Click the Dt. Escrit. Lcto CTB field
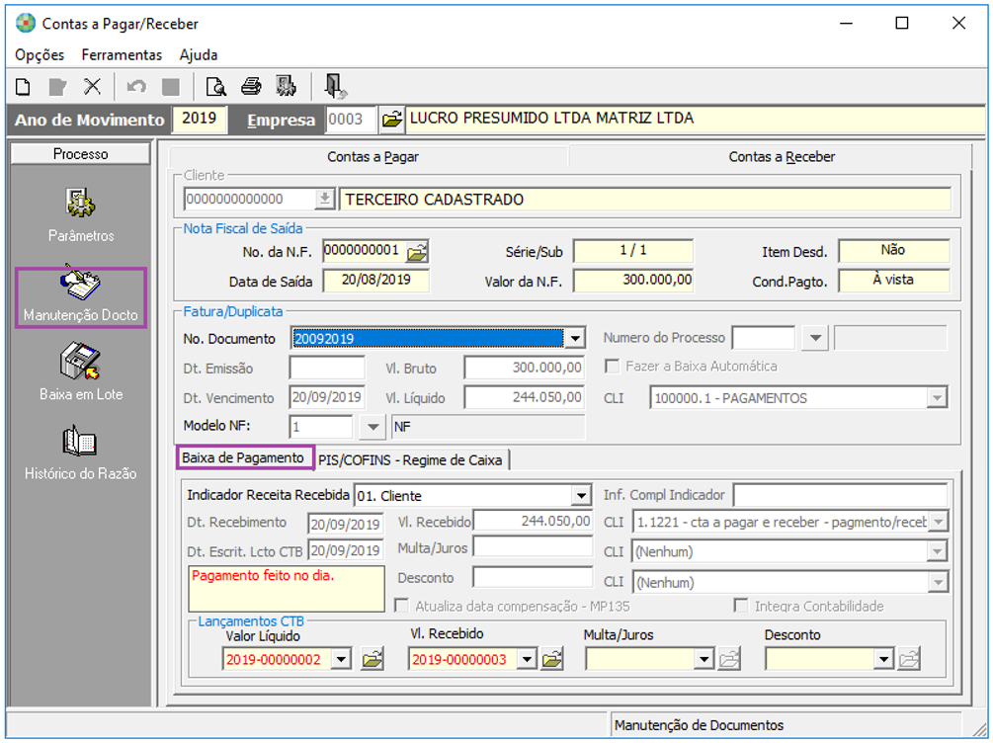The width and height of the screenshot is (993, 743). point(346,550)
